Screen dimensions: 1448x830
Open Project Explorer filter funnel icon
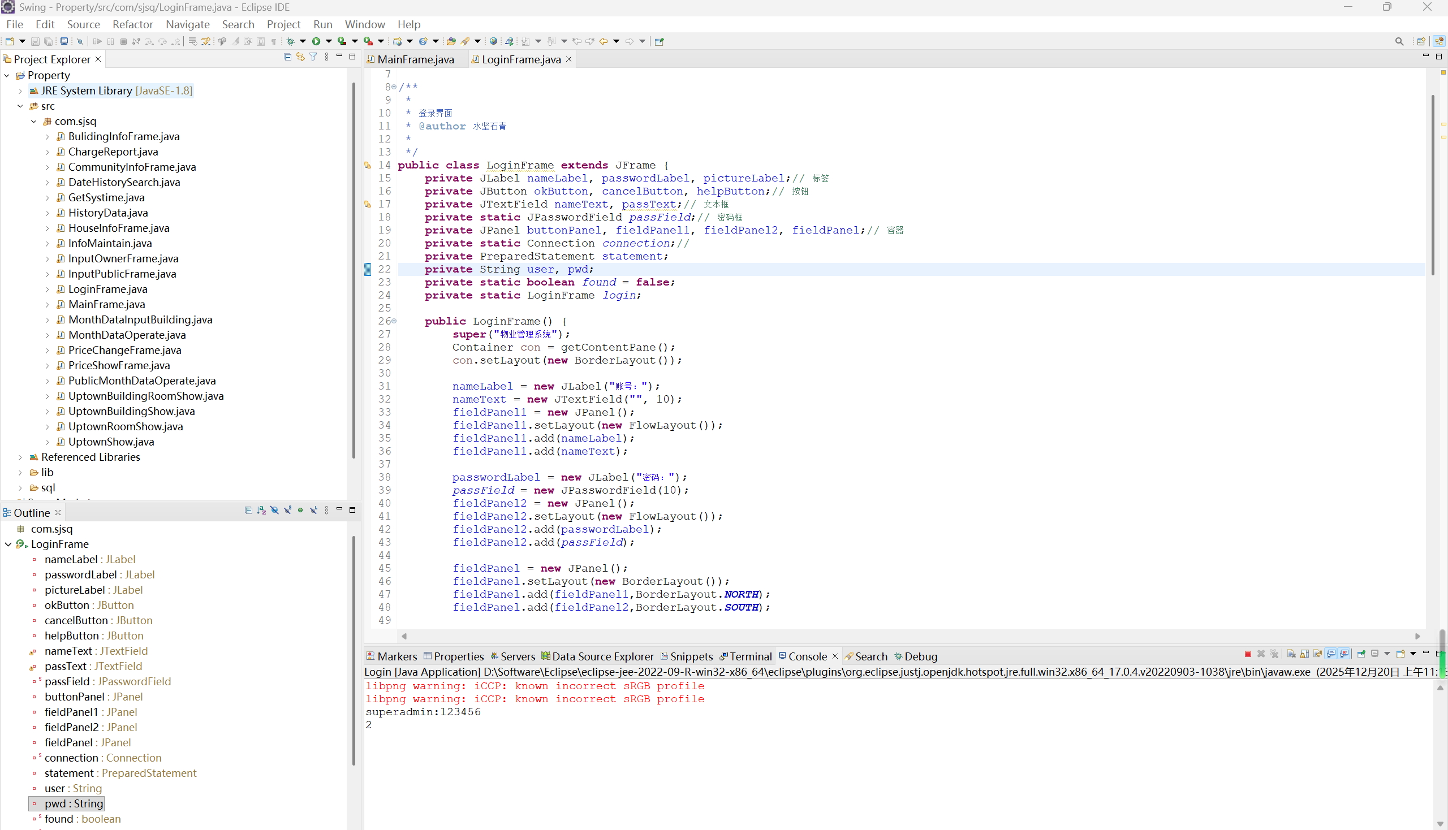tap(313, 57)
